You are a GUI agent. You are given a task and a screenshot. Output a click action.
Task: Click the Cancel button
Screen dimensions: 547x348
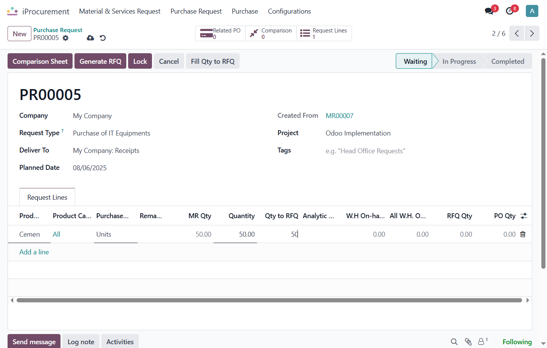(x=169, y=61)
